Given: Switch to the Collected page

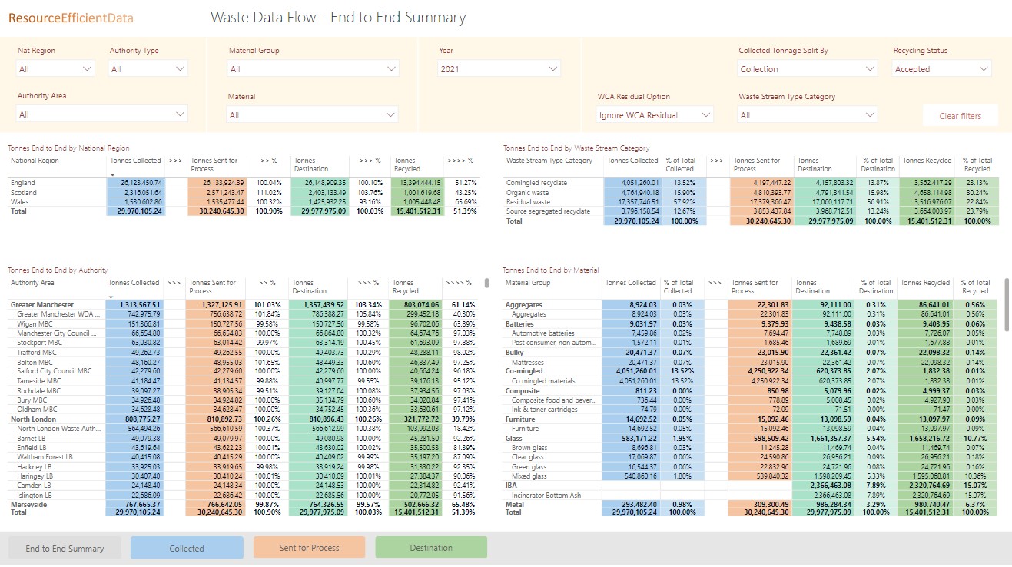Looking at the screenshot, I should coord(187,548).
